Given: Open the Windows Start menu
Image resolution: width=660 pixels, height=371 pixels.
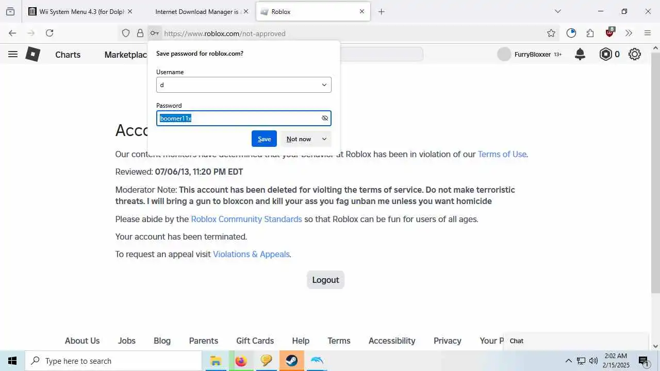Looking at the screenshot, I should (x=12, y=361).
